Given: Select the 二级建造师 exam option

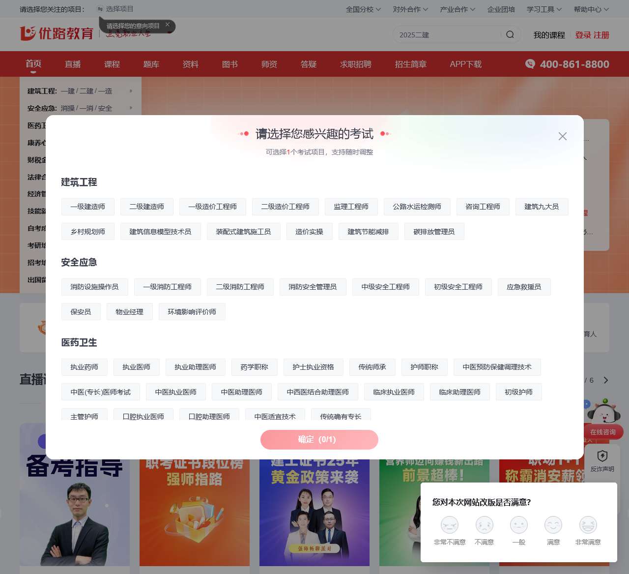Looking at the screenshot, I should pos(147,207).
